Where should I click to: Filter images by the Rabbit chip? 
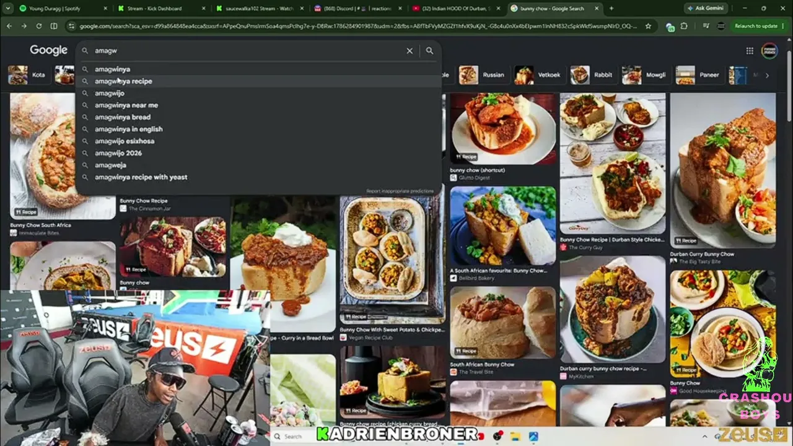click(592, 75)
